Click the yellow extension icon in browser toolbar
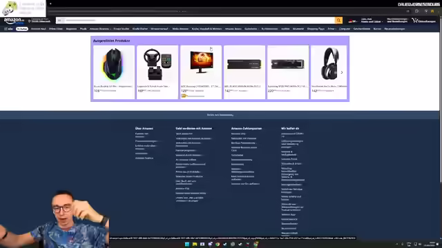 432,11
